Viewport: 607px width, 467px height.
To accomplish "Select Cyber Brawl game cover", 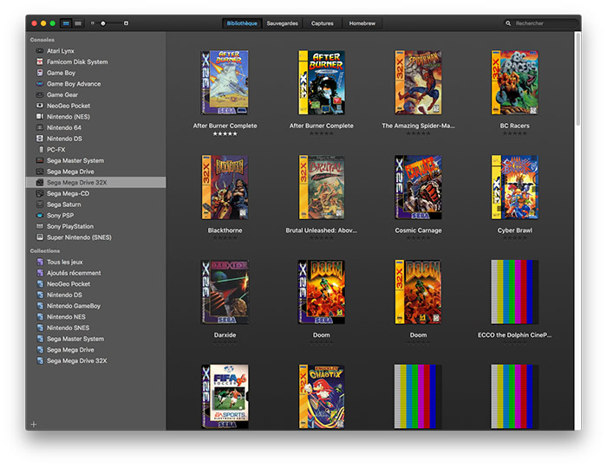I will pos(514,187).
